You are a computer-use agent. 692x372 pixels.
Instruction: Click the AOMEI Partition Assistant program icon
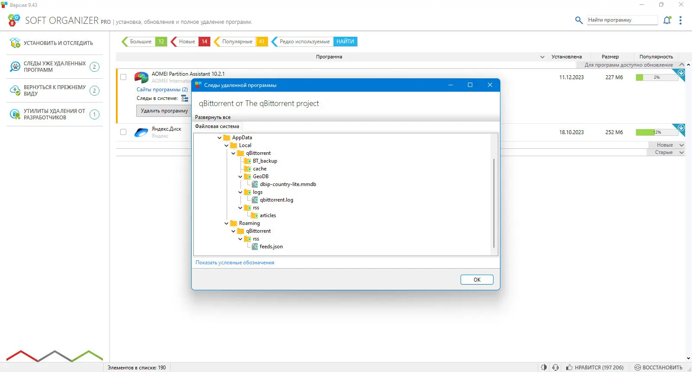tap(141, 77)
